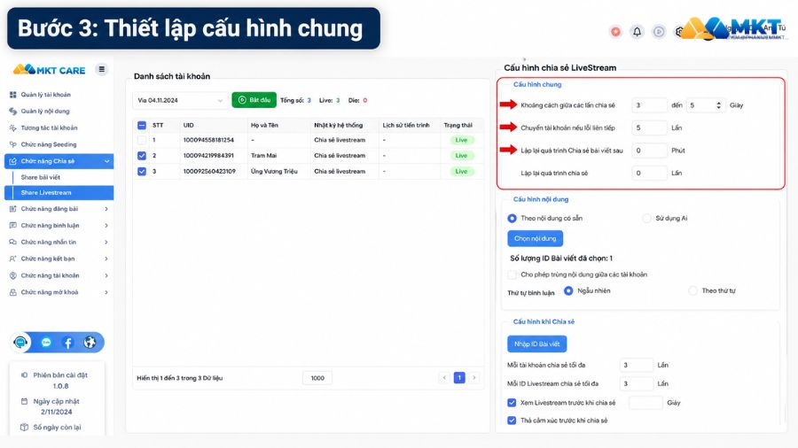Click UID 100092560423109 cell
This screenshot has width=798, height=448.
point(209,171)
